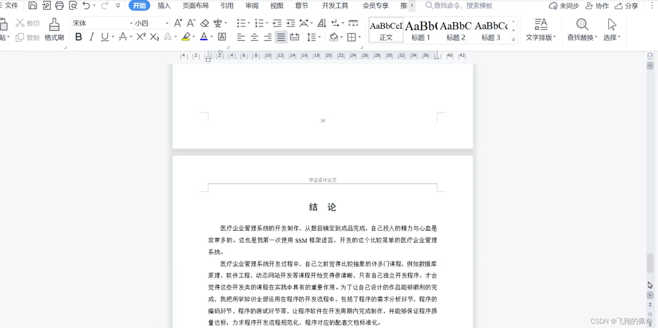Screen dimensions: 658x328
Task: Click the line spacing icon
Action: tap(311, 37)
